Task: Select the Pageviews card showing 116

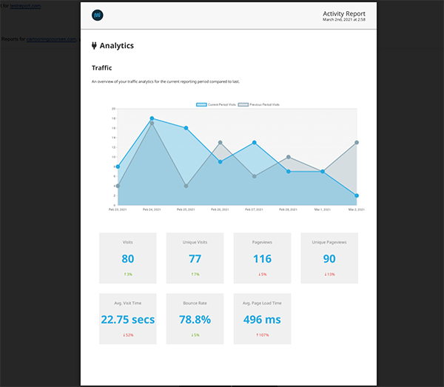Action: [262, 258]
